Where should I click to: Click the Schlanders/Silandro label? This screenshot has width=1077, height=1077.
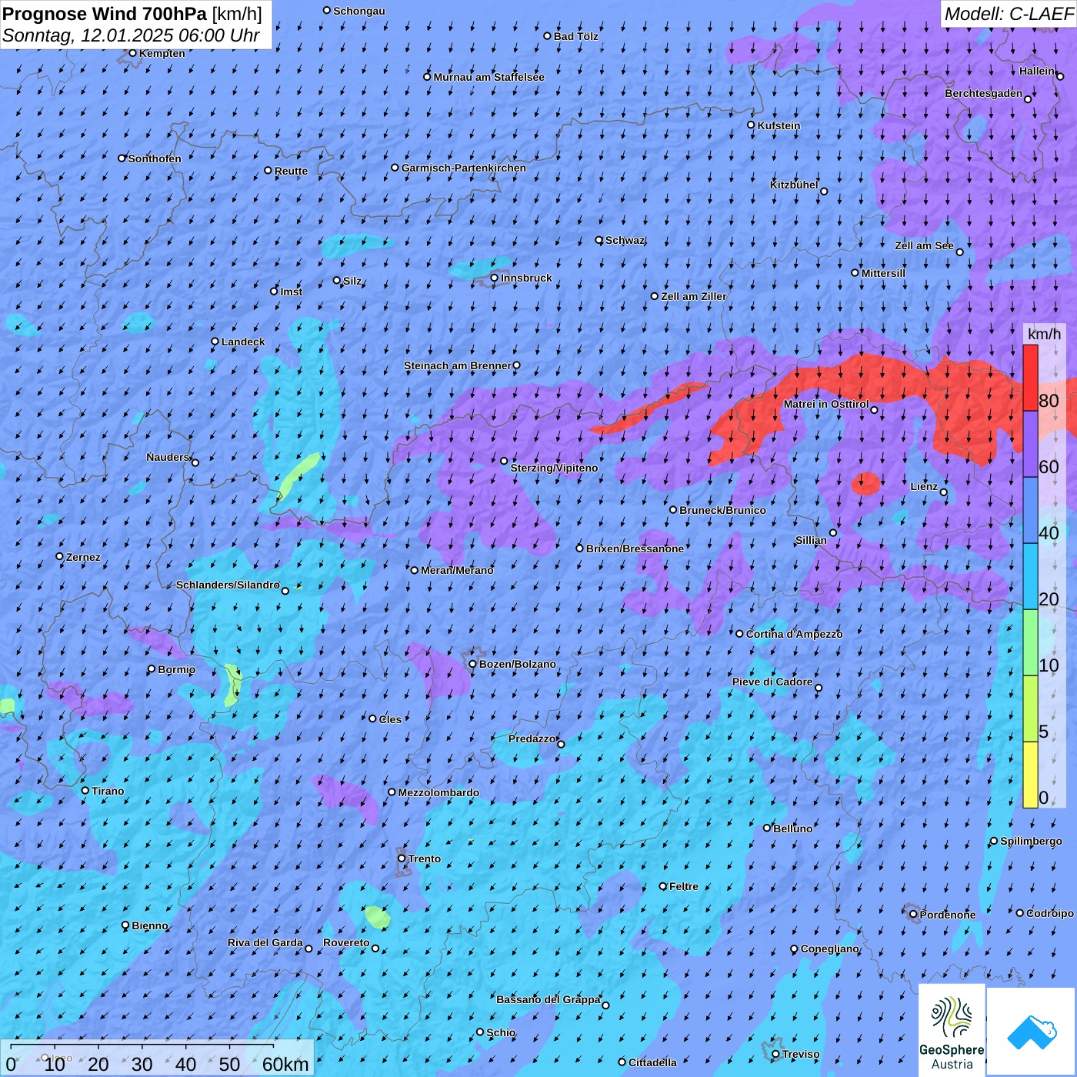[x=228, y=585]
